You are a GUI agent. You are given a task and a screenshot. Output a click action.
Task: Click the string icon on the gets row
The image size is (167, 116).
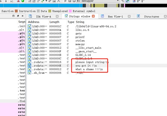pyautogui.click(x=30, y=33)
